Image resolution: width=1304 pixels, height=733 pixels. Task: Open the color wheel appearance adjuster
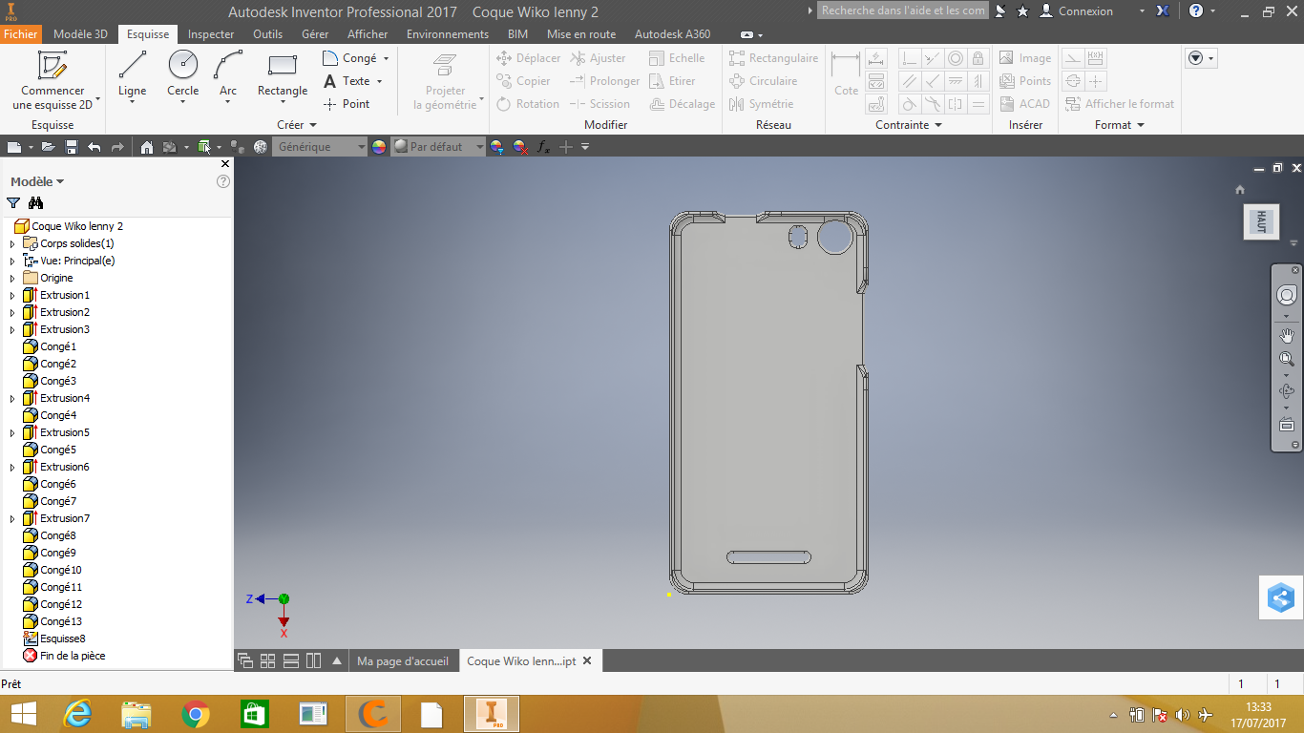(380, 147)
